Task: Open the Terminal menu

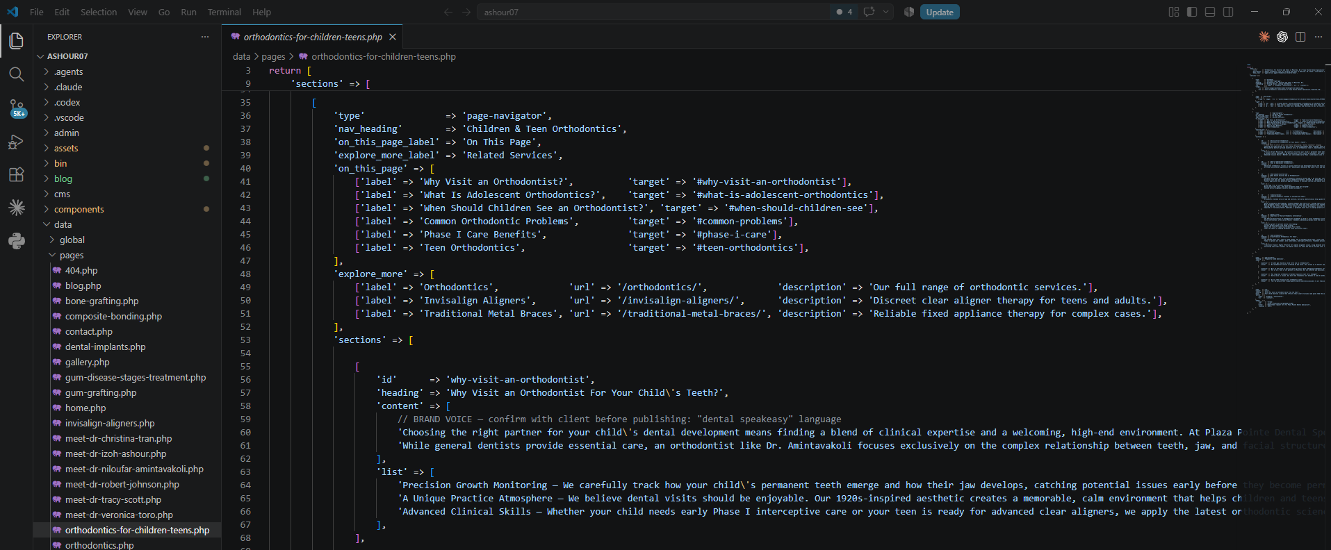Action: coord(224,12)
